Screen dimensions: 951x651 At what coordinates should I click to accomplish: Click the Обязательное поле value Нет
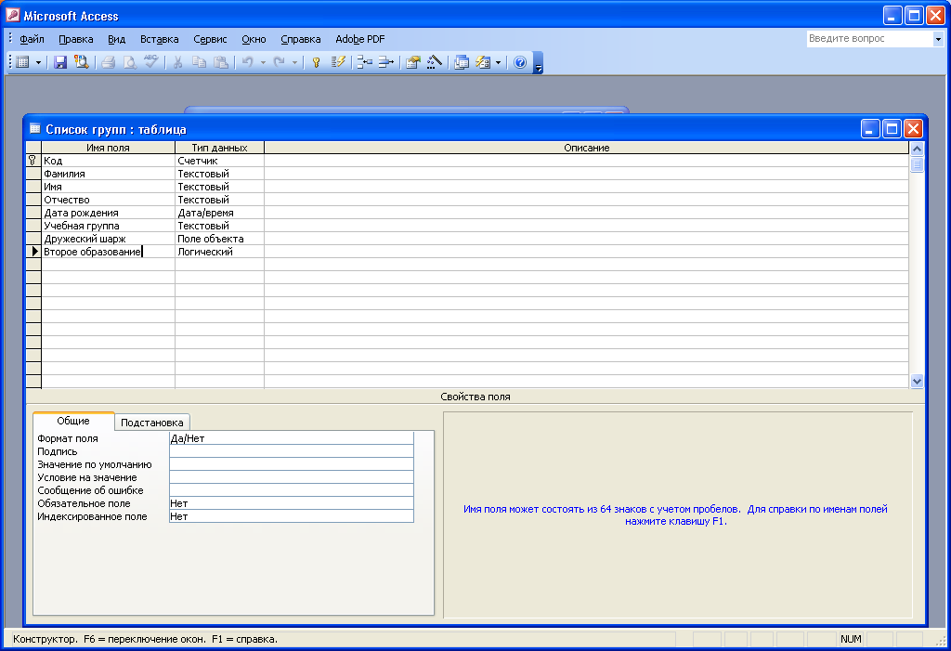click(x=291, y=503)
